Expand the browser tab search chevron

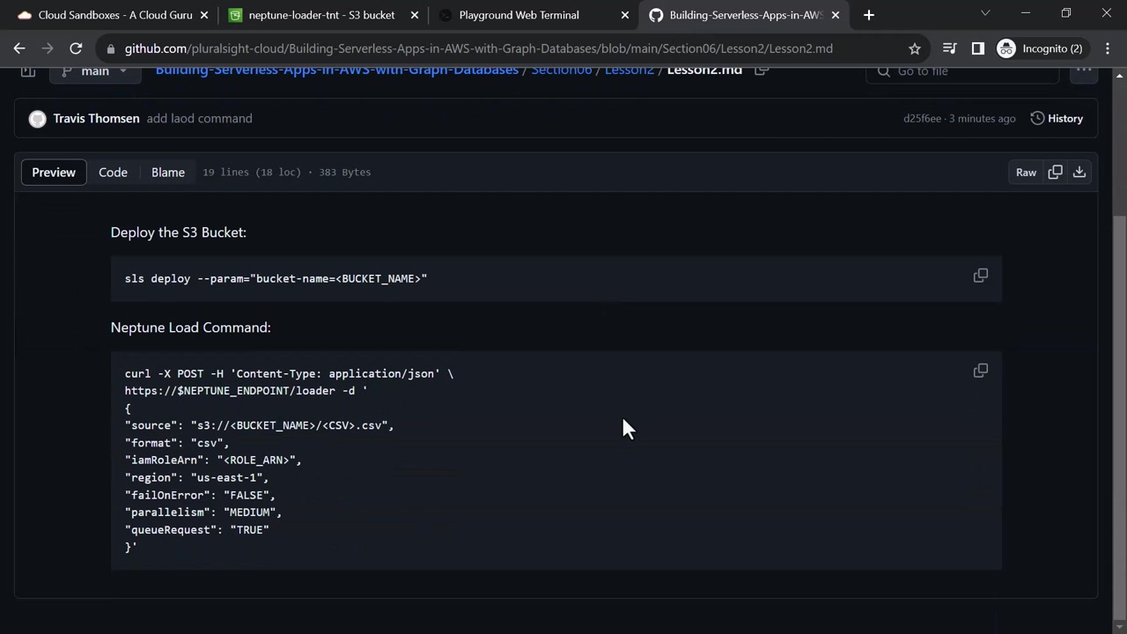(985, 14)
